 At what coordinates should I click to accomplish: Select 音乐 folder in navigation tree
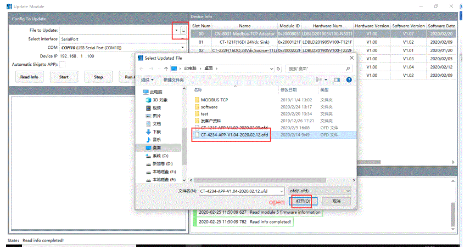click(x=154, y=140)
